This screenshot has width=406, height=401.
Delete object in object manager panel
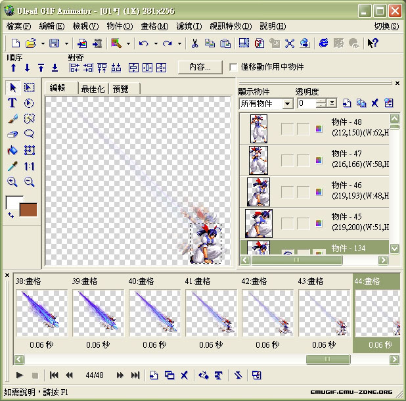(x=374, y=103)
